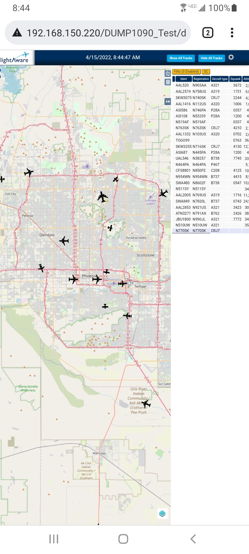The height and width of the screenshot is (554, 249).
Task: Select the N510UW row
Action: [x=210, y=225]
